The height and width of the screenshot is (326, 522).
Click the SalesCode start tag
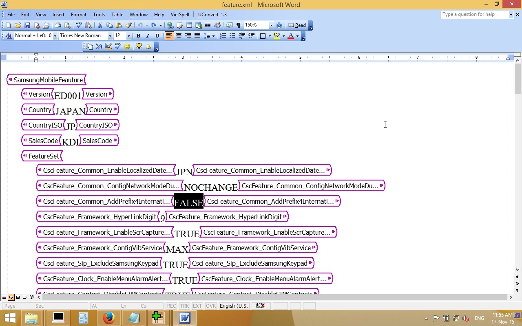(41, 141)
